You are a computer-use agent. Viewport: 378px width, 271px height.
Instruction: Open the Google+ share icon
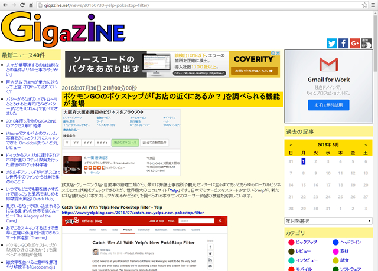tap(354, 43)
